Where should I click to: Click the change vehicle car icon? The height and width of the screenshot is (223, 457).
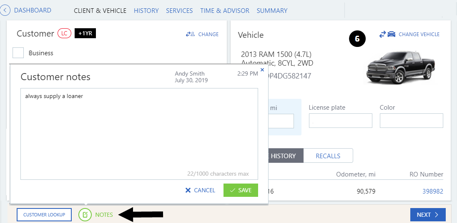tap(392, 34)
